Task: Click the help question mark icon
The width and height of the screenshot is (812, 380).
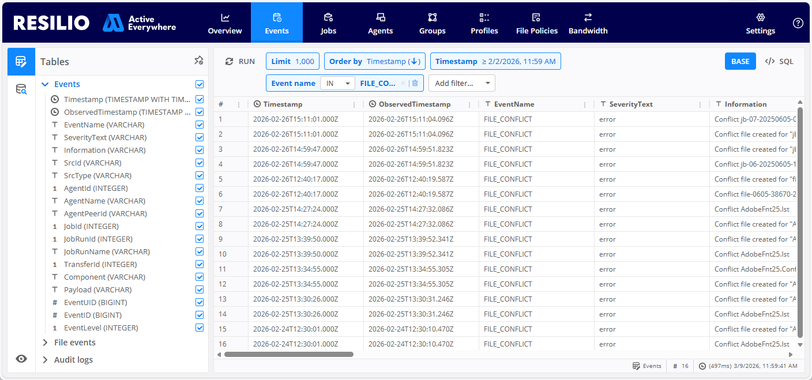Action: click(798, 23)
